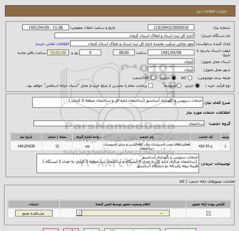The width and height of the screenshot is (239, 231).
Task: Click the جزئیات column header
Action: [x=34, y=204]
